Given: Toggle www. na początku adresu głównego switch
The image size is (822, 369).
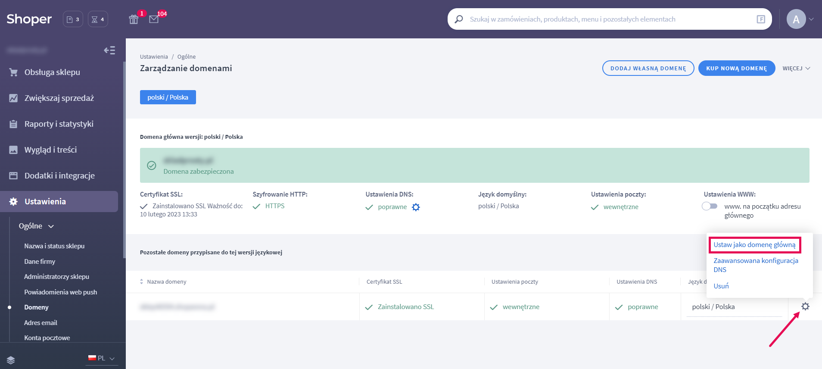Looking at the screenshot, I should [x=710, y=206].
